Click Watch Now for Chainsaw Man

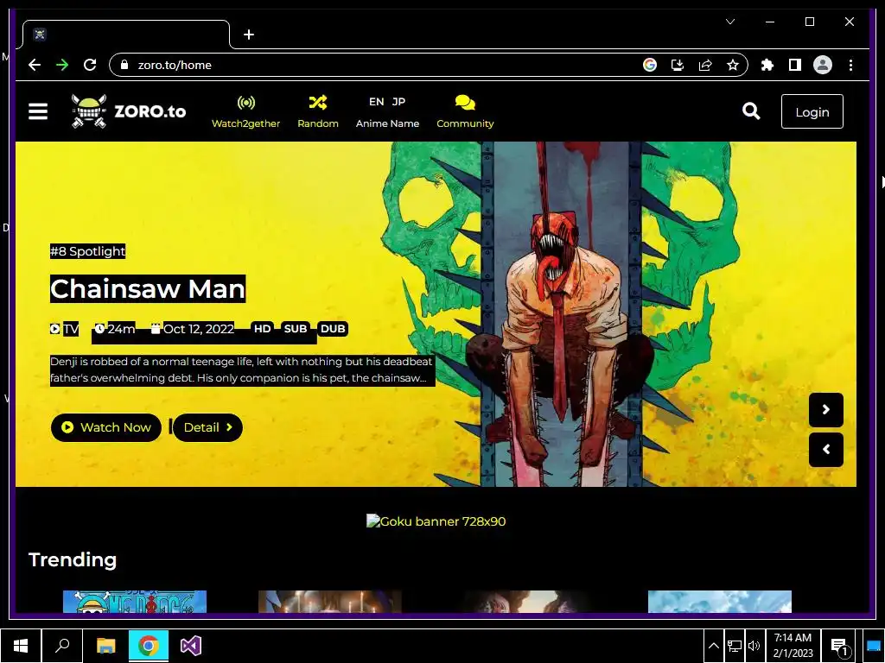tap(106, 427)
